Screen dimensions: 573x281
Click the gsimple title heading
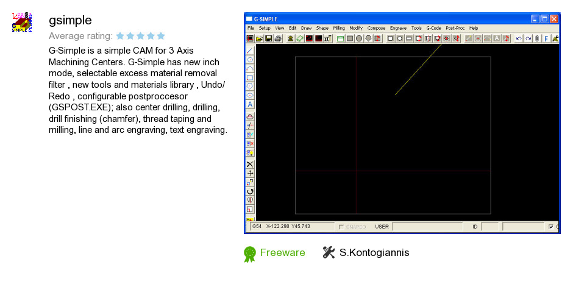tap(70, 21)
